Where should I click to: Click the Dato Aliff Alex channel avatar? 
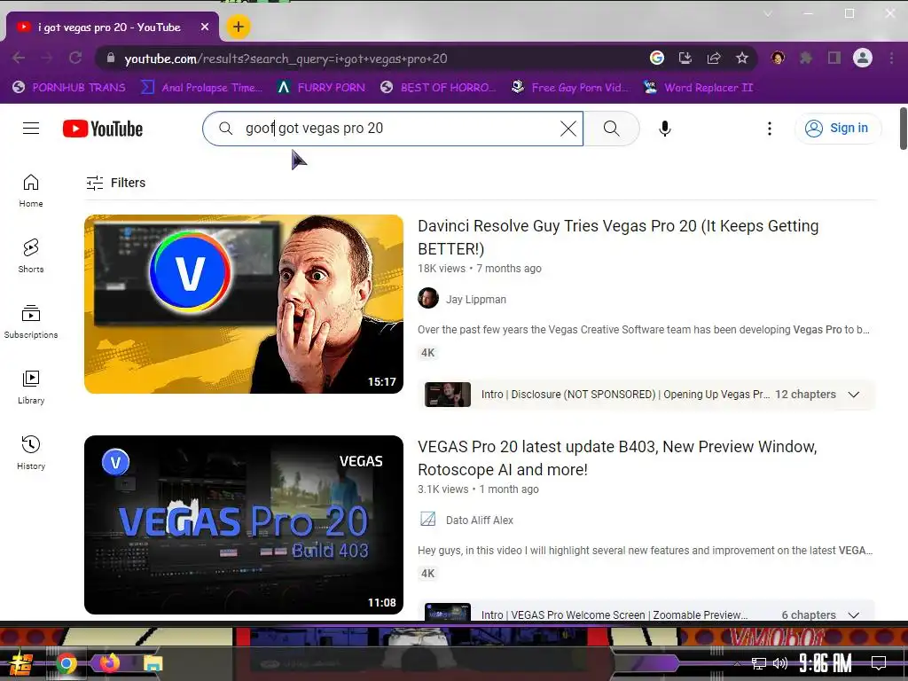pos(428,520)
